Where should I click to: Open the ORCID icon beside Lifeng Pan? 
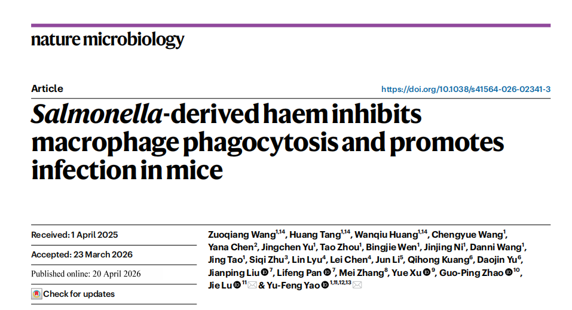[x=327, y=272]
